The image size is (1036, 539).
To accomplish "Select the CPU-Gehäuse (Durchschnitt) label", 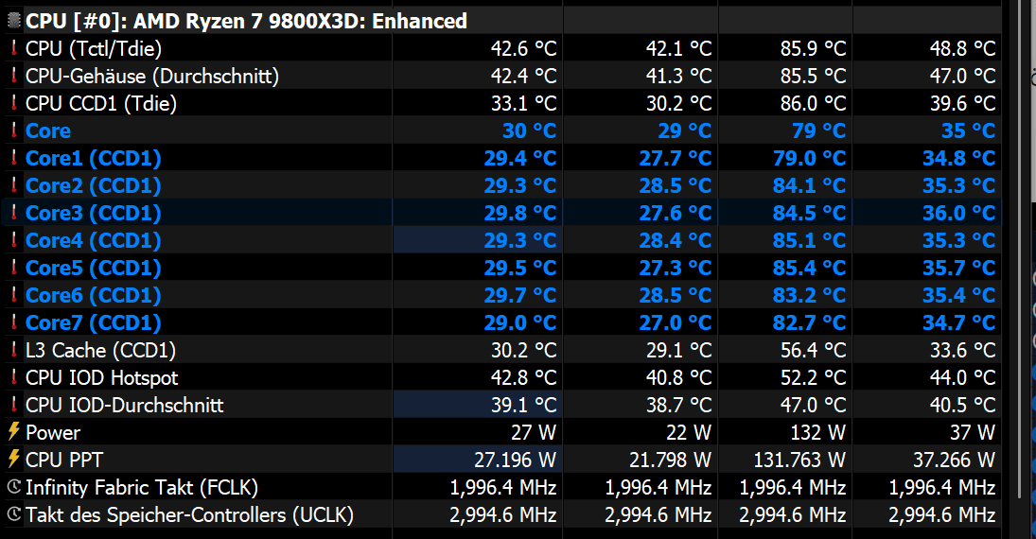I will pyautogui.click(x=152, y=76).
